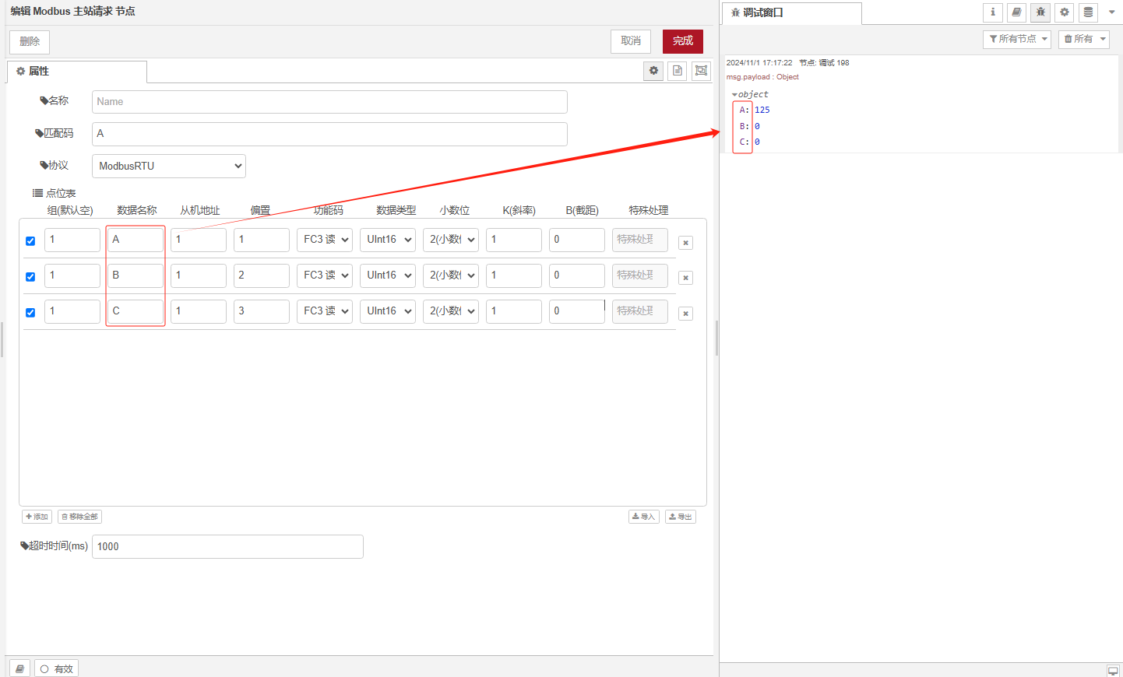Select the 调试窗口 sidebar tab

(x=791, y=13)
